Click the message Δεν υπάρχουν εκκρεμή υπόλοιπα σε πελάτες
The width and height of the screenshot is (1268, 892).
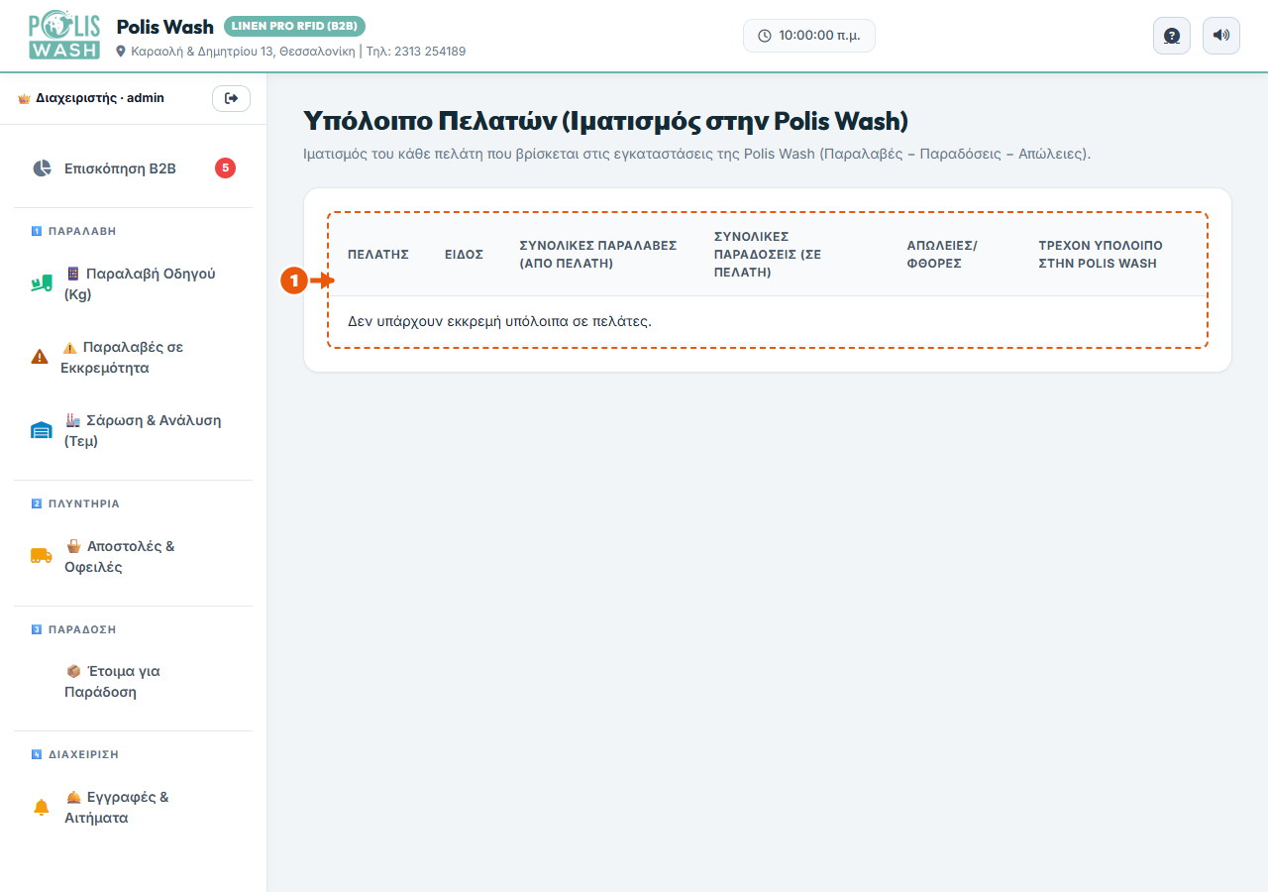[500, 322]
